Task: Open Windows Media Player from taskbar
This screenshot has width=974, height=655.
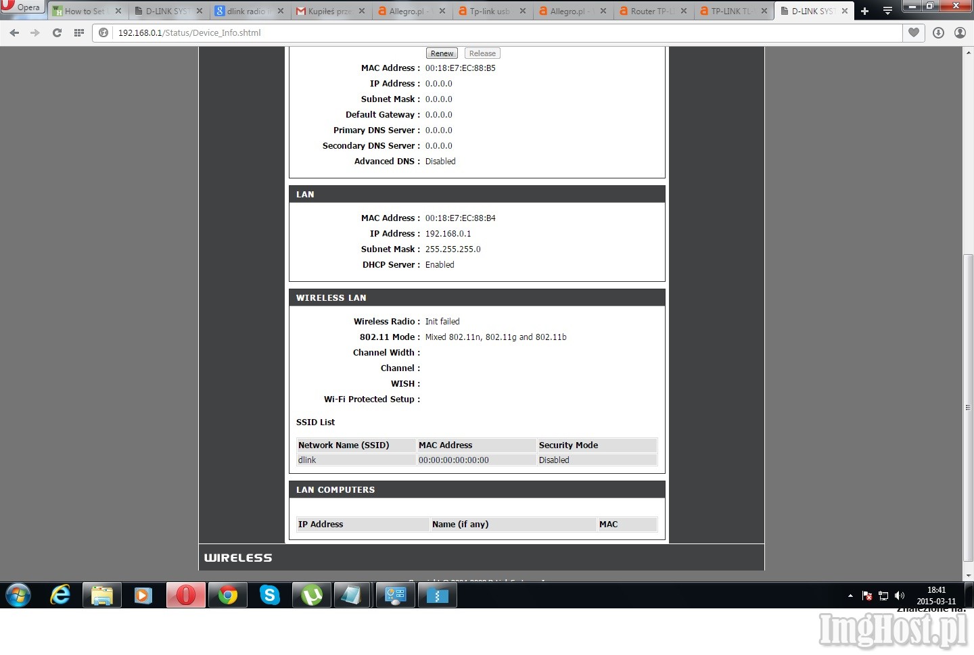Action: [x=143, y=596]
